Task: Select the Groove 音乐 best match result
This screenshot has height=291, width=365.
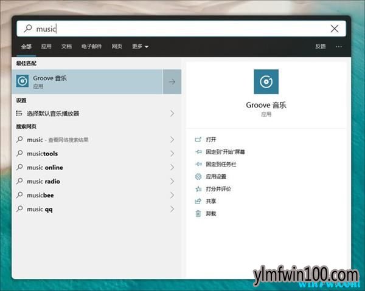Action: point(87,81)
